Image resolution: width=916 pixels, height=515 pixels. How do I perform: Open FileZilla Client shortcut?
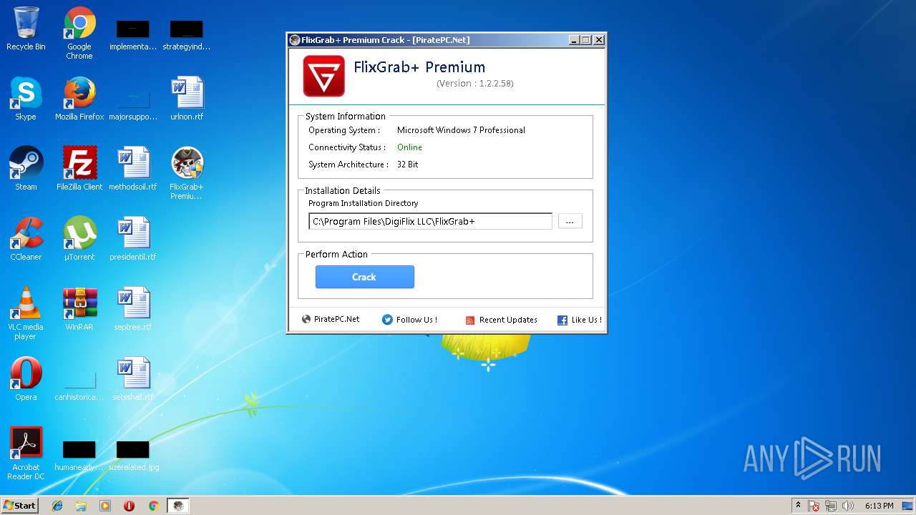[x=79, y=169]
